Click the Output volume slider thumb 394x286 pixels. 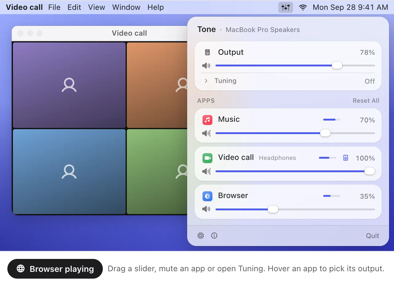[337, 65]
